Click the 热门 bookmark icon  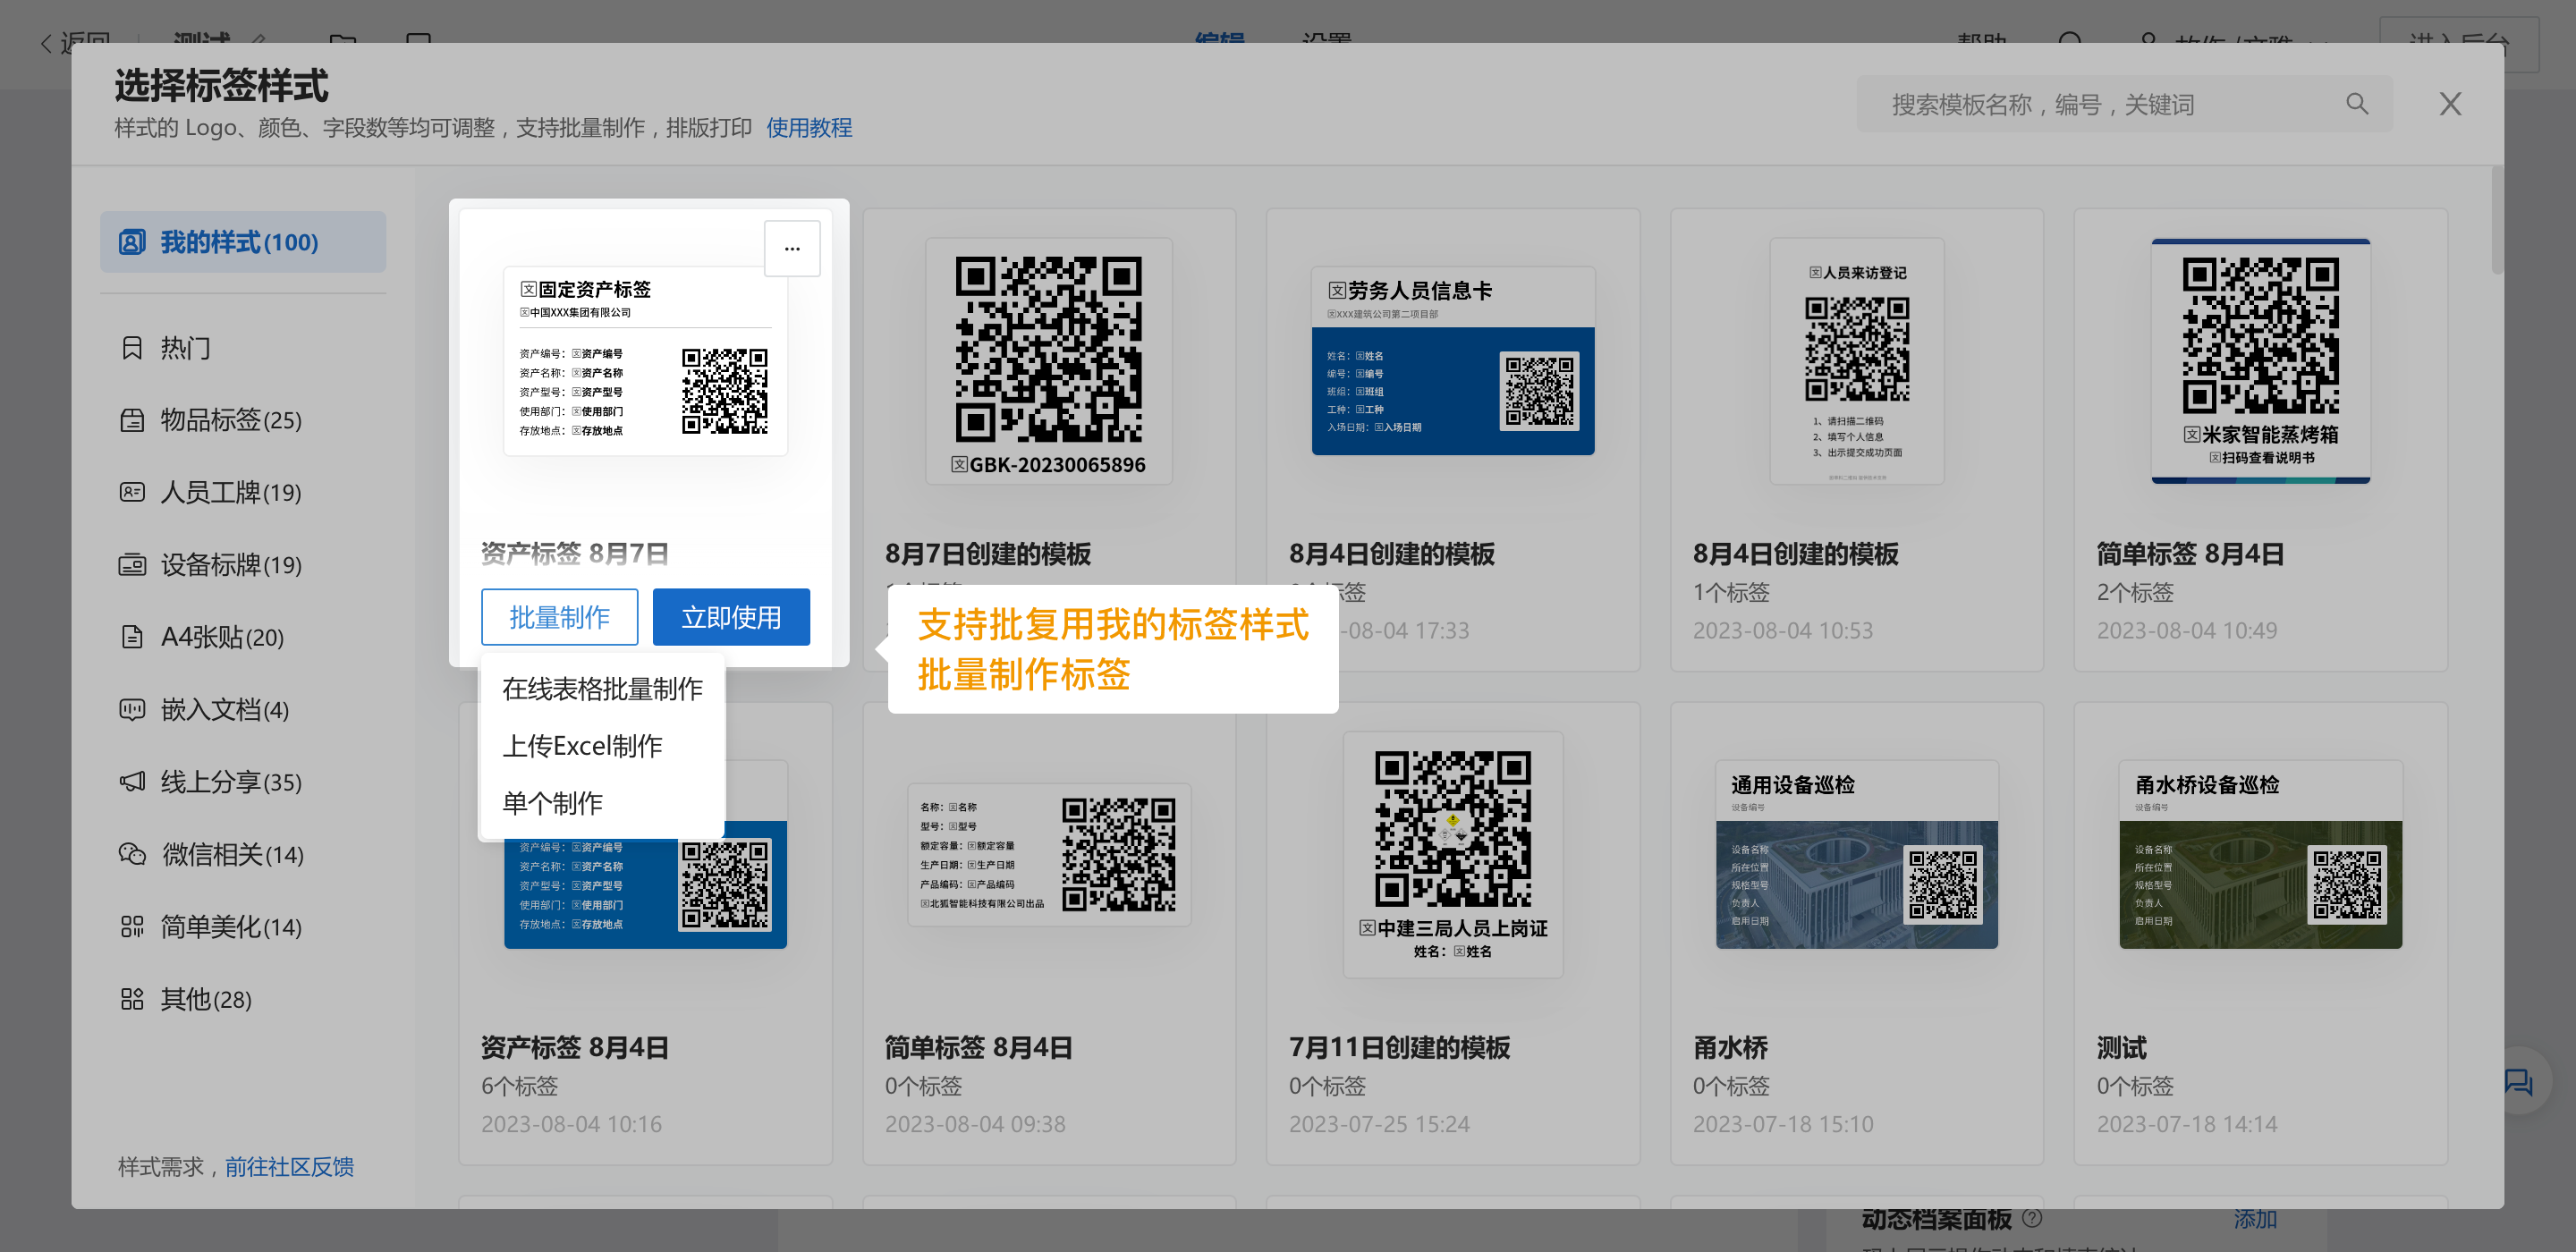[132, 348]
